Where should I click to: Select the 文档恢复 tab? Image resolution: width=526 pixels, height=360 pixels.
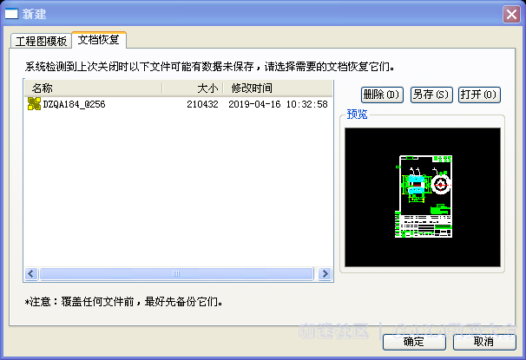[99, 40]
